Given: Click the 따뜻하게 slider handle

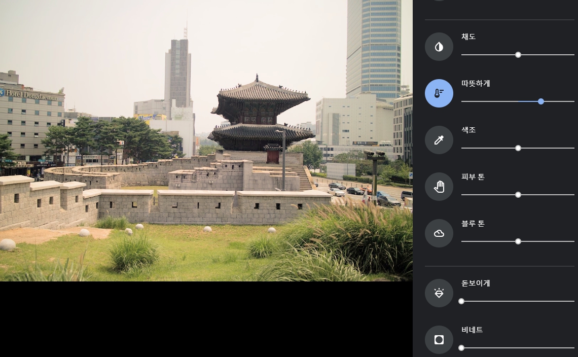Looking at the screenshot, I should (541, 101).
